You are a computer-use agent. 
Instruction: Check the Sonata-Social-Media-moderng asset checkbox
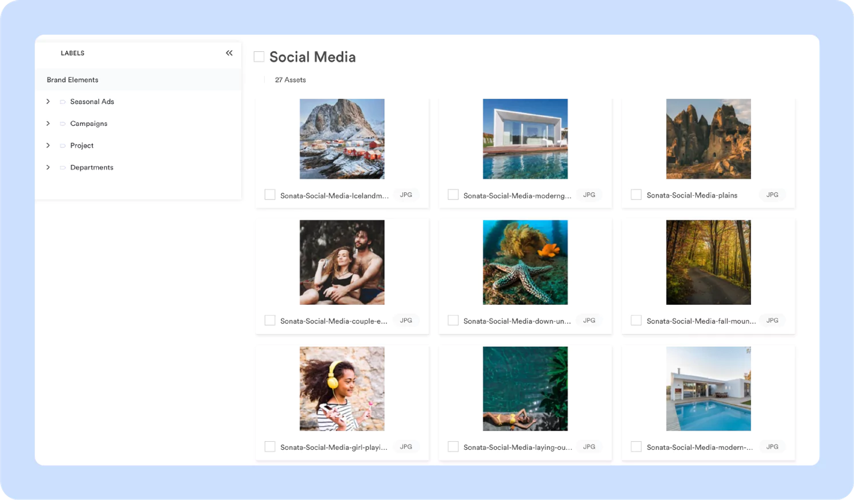click(453, 195)
